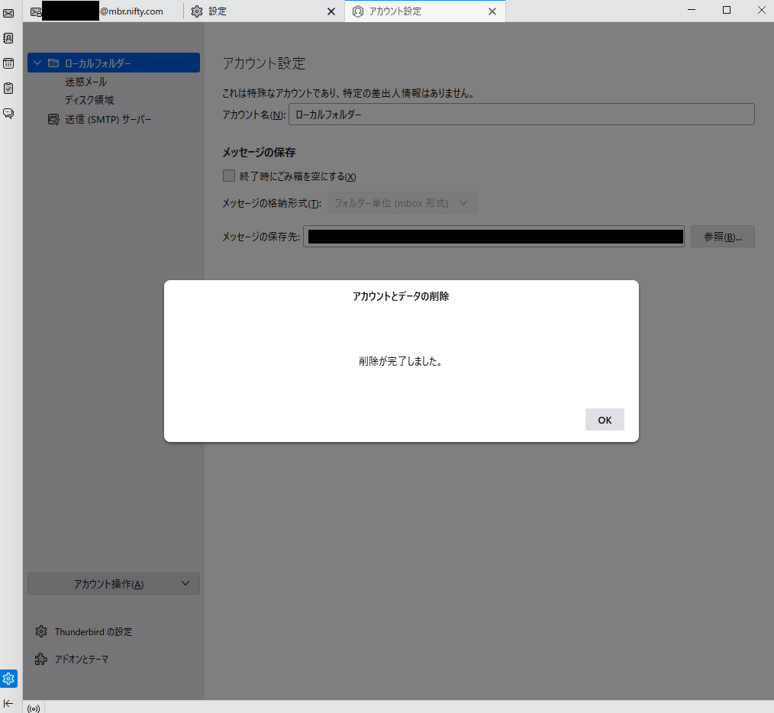Click the 参照 browse button
Screen dimensions: 774x713
722,237
